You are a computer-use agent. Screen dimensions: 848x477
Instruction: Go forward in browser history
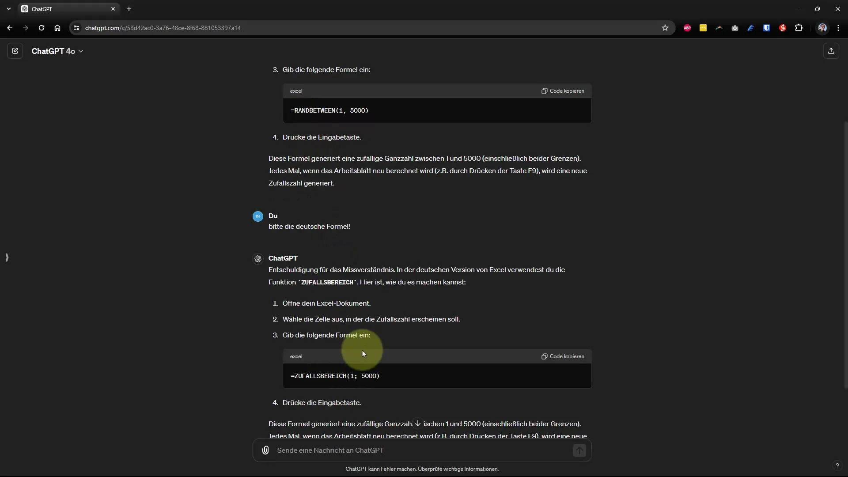[x=26, y=28]
